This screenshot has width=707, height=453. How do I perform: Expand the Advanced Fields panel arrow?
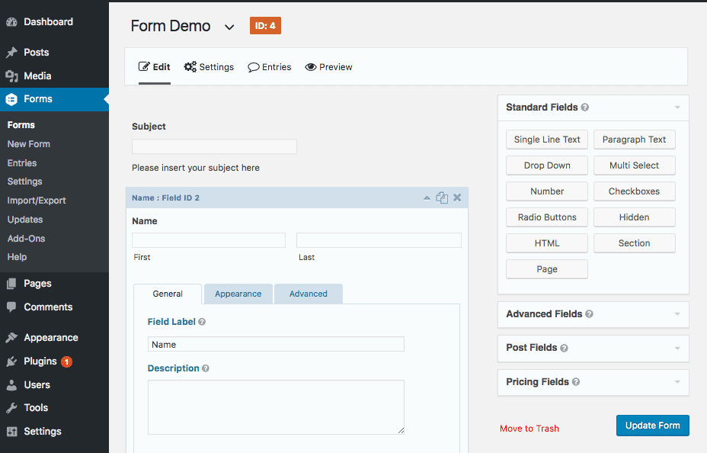click(x=677, y=314)
